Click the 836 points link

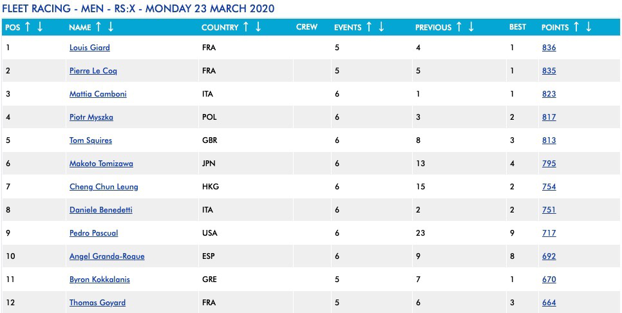(x=549, y=48)
